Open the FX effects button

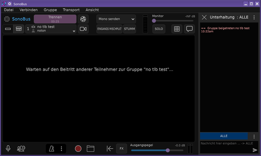[121, 148]
